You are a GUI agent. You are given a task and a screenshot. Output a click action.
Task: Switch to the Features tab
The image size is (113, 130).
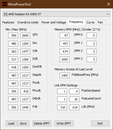8,22
